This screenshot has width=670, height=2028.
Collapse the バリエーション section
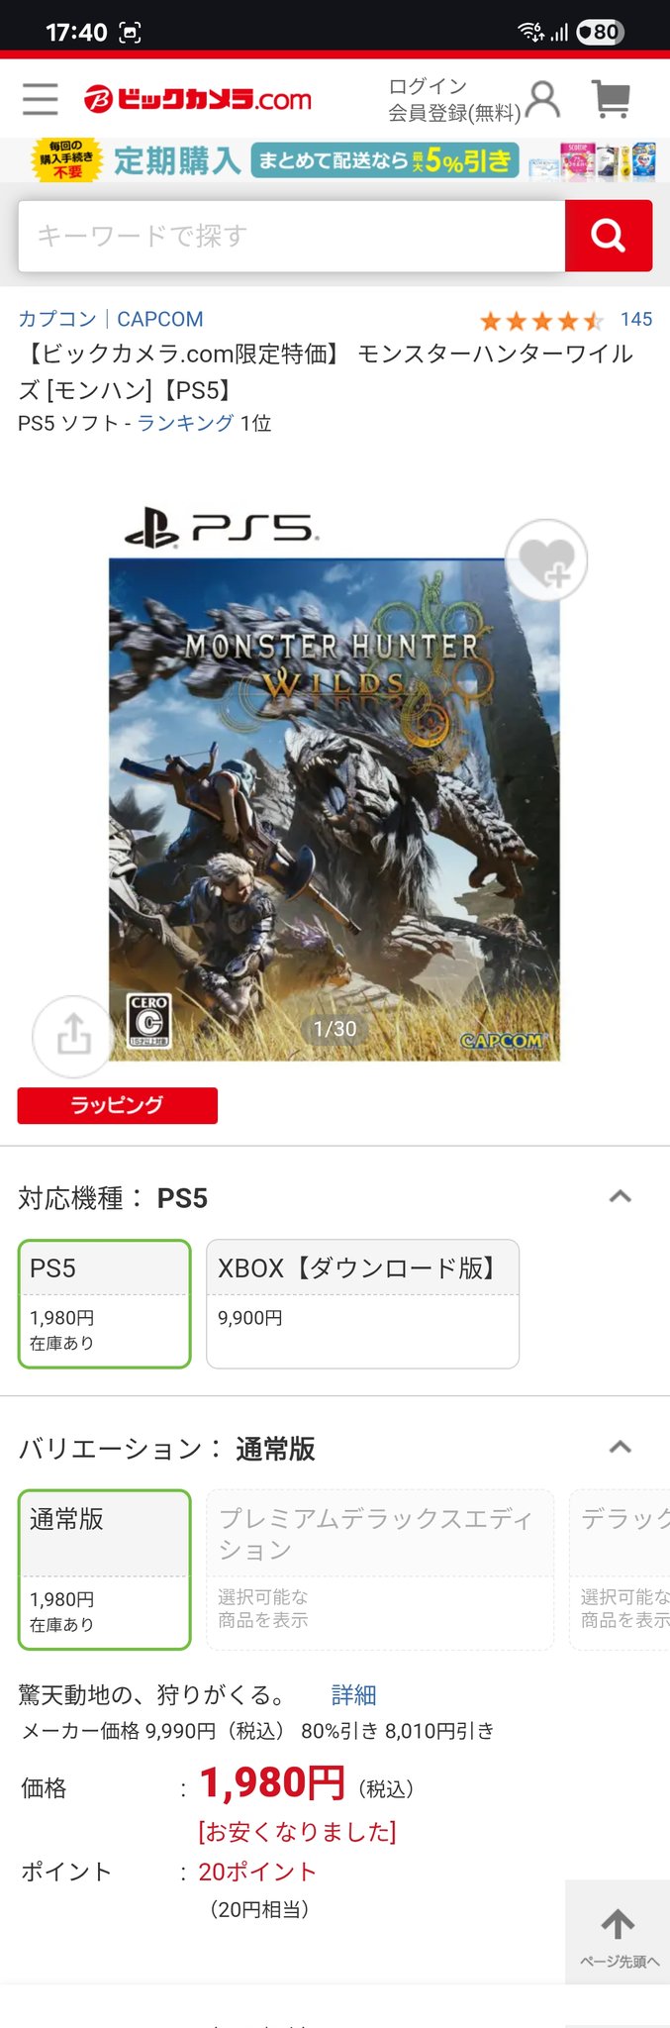point(621,1447)
